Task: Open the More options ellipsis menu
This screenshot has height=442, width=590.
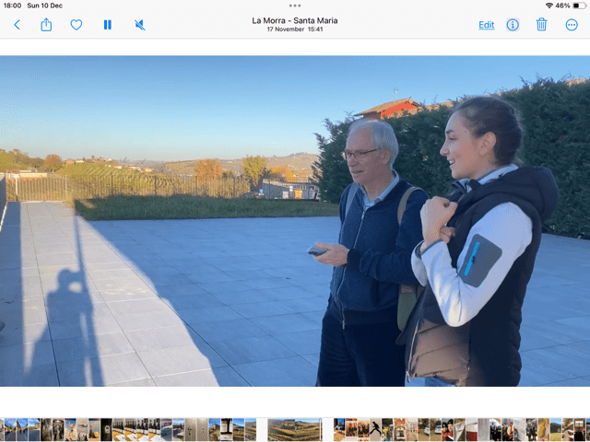Action: coord(572,25)
